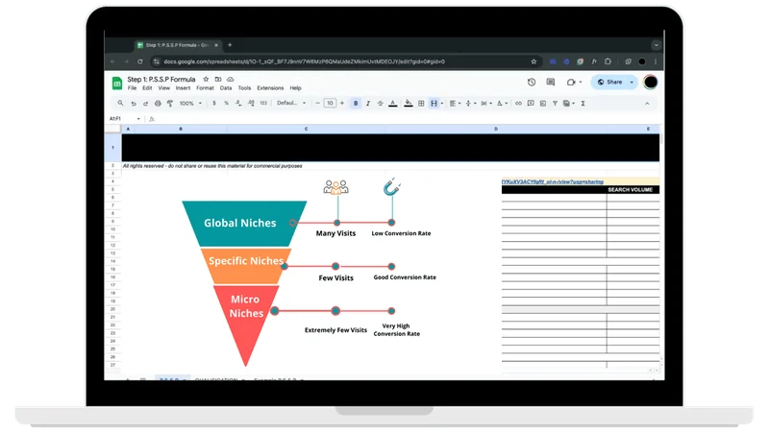Open the Insert menu
Image resolution: width=769 pixels, height=432 pixels.
(183, 88)
